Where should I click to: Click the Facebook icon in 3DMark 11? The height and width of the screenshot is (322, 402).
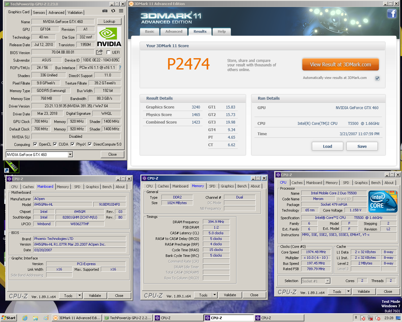[x=392, y=14]
